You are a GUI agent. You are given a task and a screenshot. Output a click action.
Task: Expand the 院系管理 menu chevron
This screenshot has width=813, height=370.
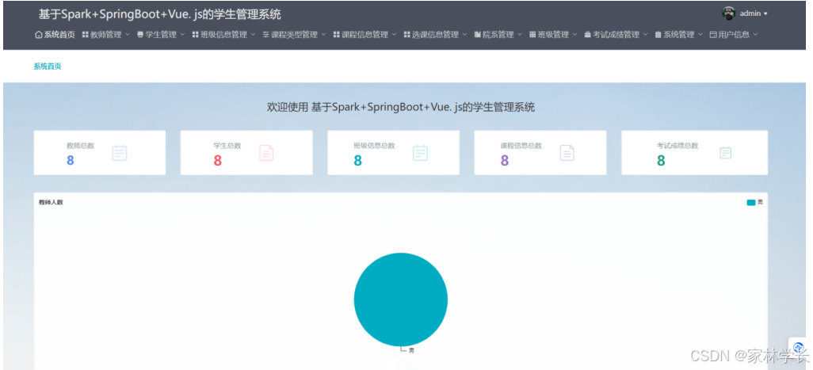[x=520, y=35]
